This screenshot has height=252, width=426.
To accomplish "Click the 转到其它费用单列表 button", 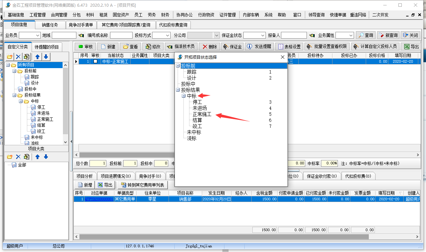I will tap(142, 185).
